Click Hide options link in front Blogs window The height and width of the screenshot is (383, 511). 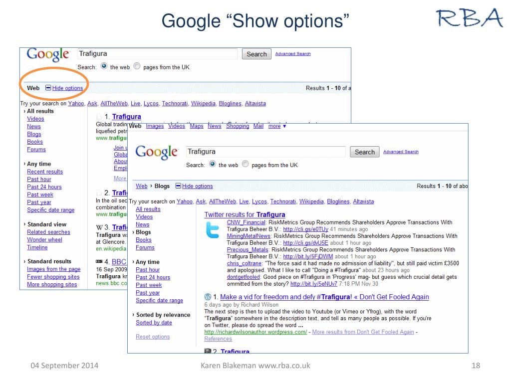(x=198, y=186)
